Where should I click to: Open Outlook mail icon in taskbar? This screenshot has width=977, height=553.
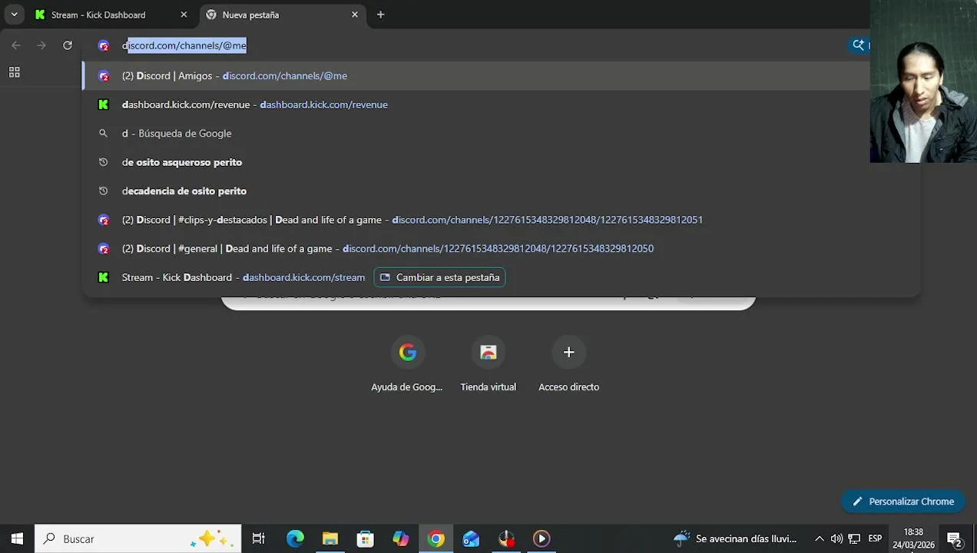(x=471, y=538)
